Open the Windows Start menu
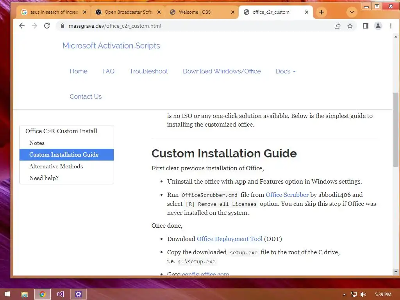Viewport: 400px width, 300px height. click(7, 294)
